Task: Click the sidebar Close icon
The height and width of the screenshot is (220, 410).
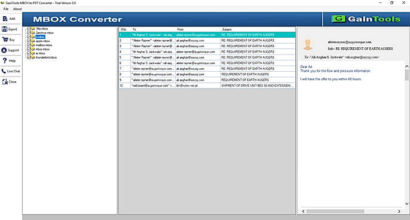Action: [x=5, y=82]
